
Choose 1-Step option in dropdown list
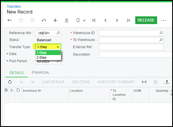(x=42, y=53)
